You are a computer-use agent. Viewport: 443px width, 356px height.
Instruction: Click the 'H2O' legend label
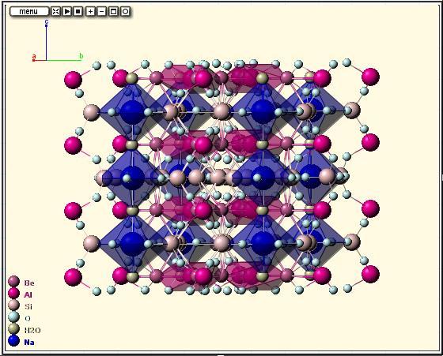[x=32, y=331]
